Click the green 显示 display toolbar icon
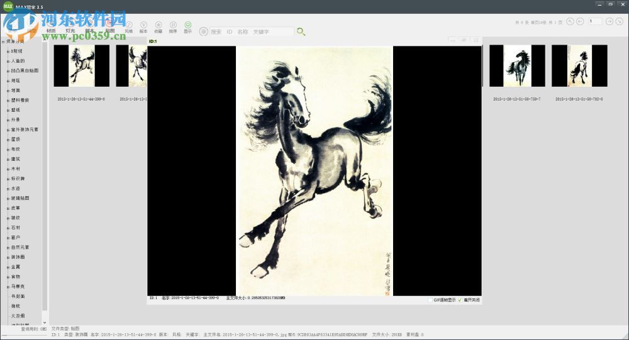Screen dimensions: 629x340 click(x=187, y=28)
